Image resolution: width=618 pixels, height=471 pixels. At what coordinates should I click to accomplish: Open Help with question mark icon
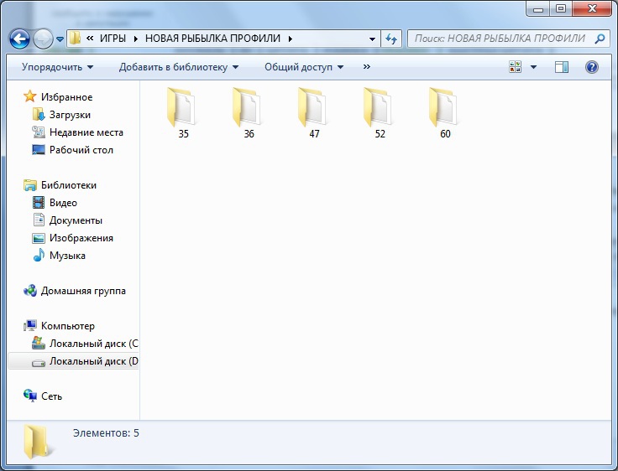coord(592,67)
